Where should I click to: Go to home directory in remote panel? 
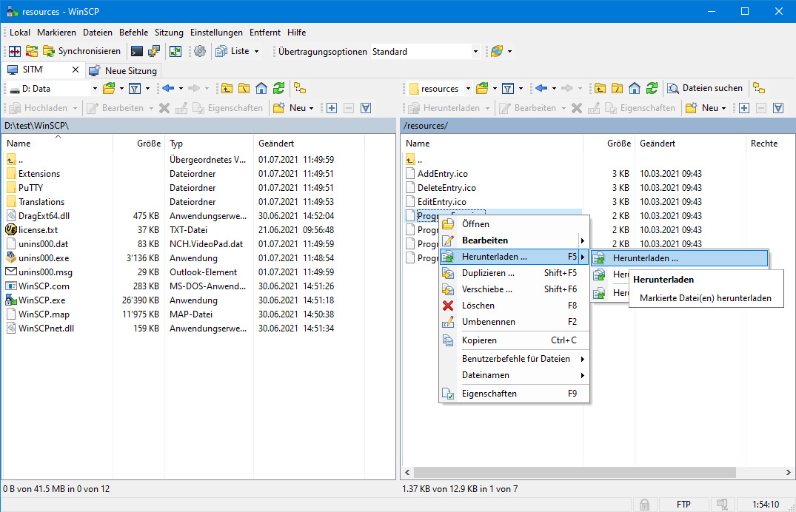pos(635,89)
